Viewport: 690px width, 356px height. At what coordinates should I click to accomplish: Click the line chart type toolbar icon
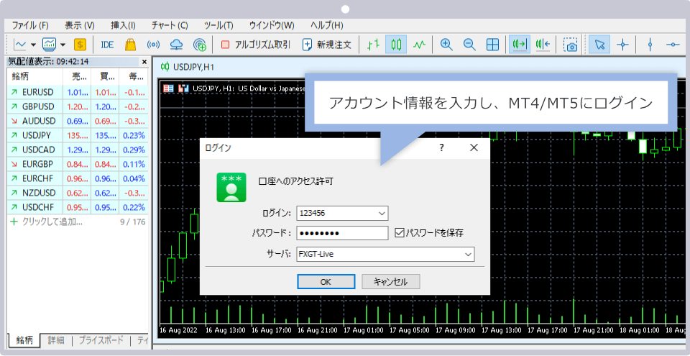coord(21,45)
